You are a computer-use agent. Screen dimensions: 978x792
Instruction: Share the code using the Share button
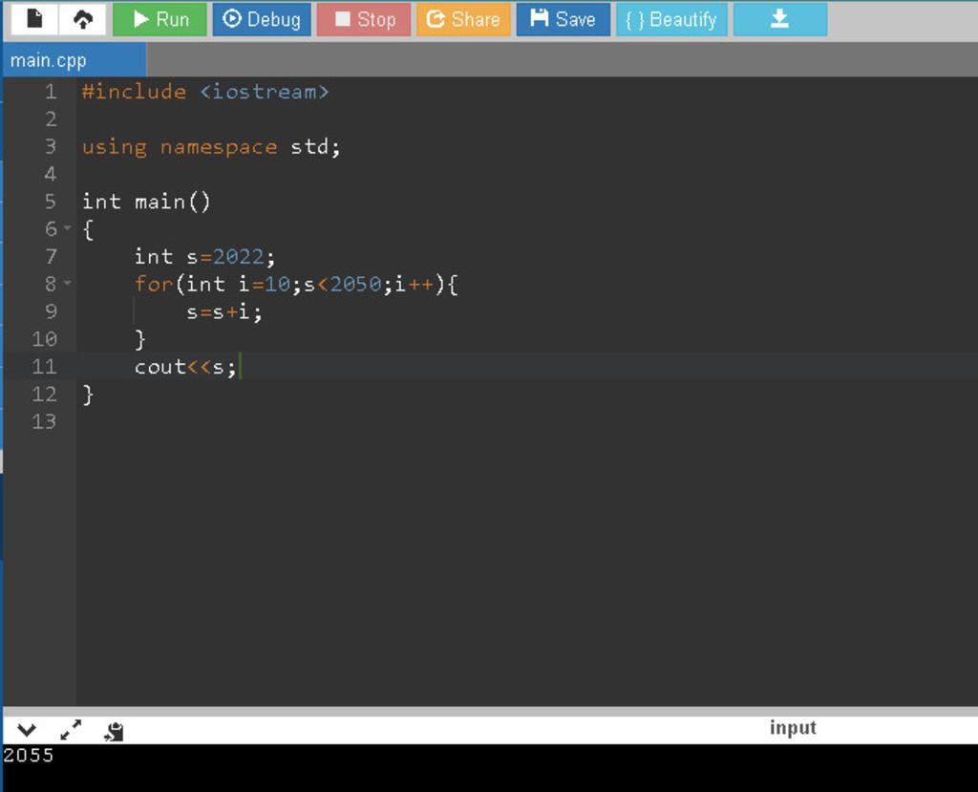click(463, 19)
